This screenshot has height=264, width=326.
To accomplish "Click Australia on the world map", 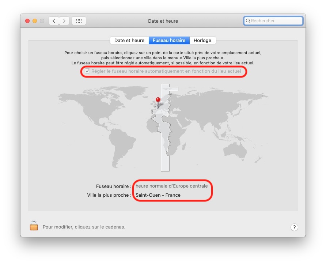I will pyautogui.click(x=235, y=150).
